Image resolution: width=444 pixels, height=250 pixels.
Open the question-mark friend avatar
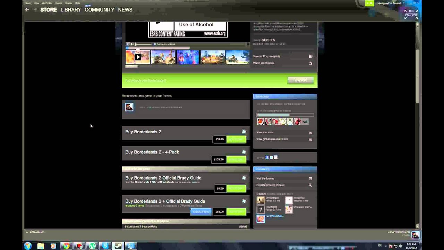coord(261,210)
